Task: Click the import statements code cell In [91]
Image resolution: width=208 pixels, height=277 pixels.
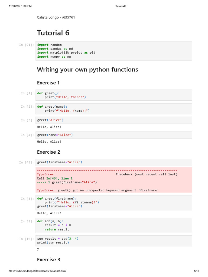Action: (x=114, y=51)
